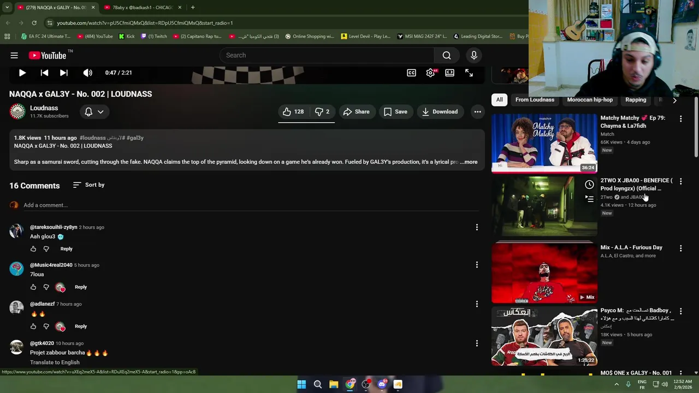Open options menu for @tareksouihli-zy8yn comment
The width and height of the screenshot is (699, 393).
pos(477,227)
